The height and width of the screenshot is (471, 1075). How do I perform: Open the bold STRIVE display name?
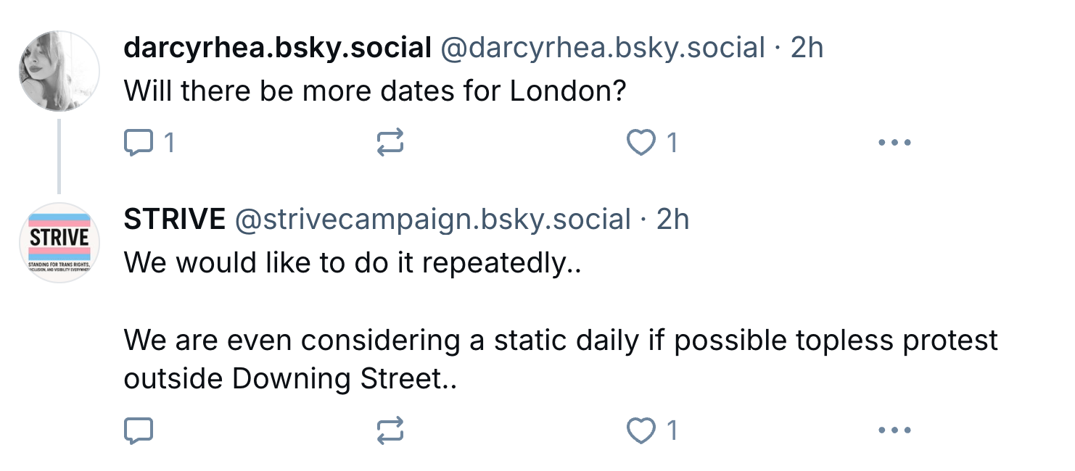175,220
